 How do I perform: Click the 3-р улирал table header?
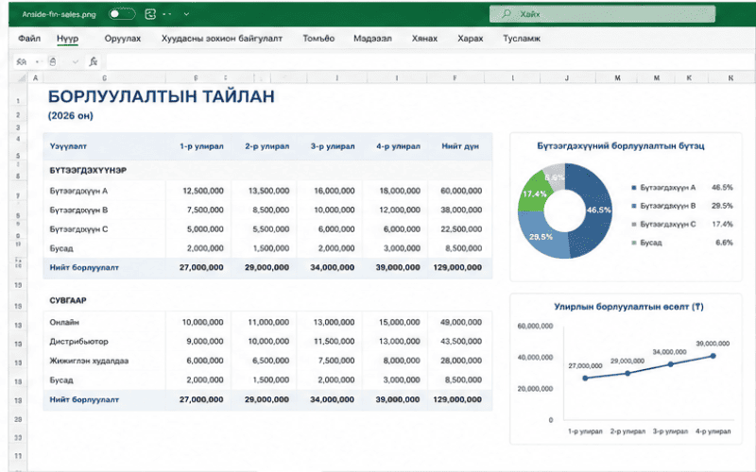pos(333,146)
